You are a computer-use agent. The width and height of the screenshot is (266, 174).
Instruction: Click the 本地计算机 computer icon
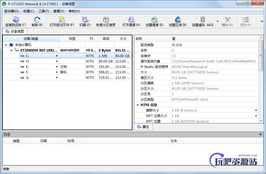tap(11, 45)
